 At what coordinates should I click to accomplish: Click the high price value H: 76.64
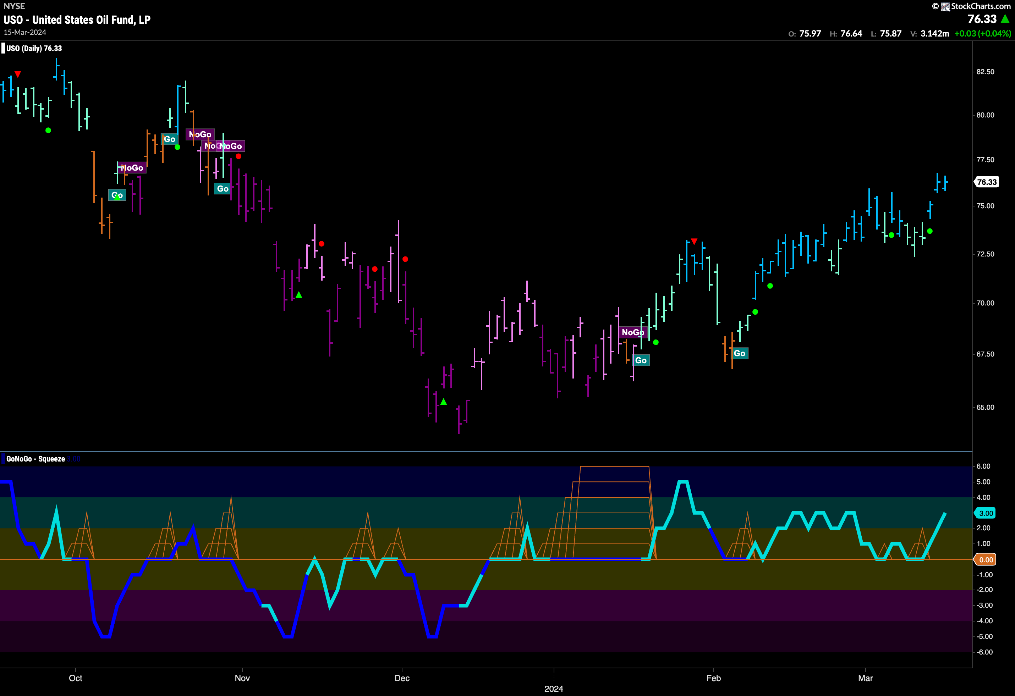[x=846, y=34]
